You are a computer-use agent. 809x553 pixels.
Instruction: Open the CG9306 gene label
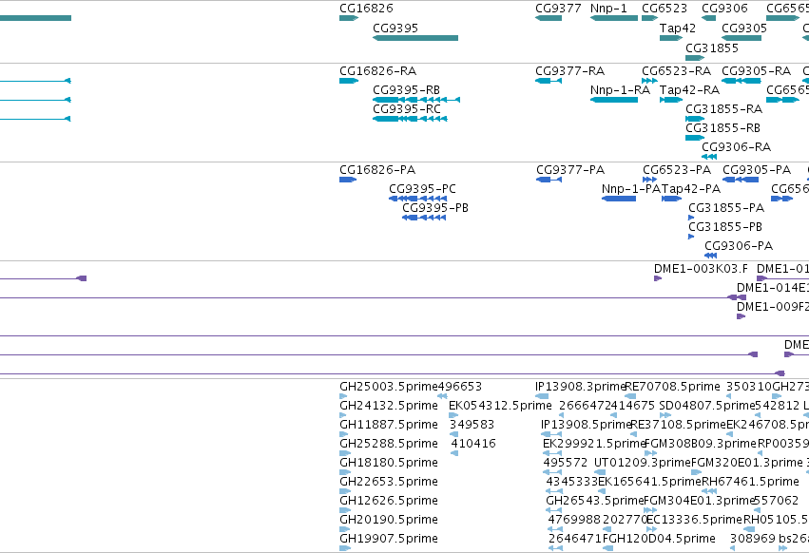click(x=724, y=9)
